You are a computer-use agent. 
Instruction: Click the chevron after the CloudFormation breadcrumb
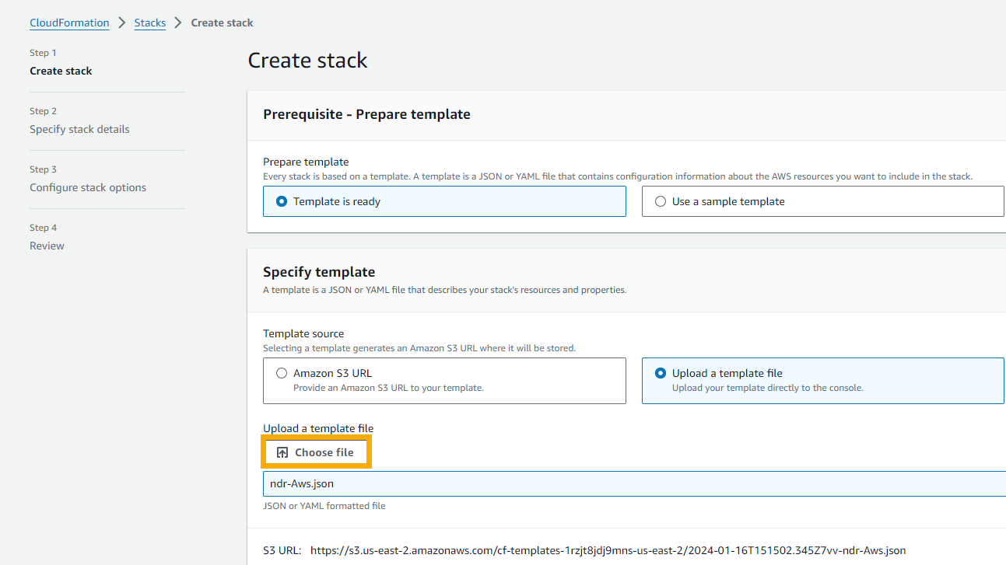[x=122, y=23]
